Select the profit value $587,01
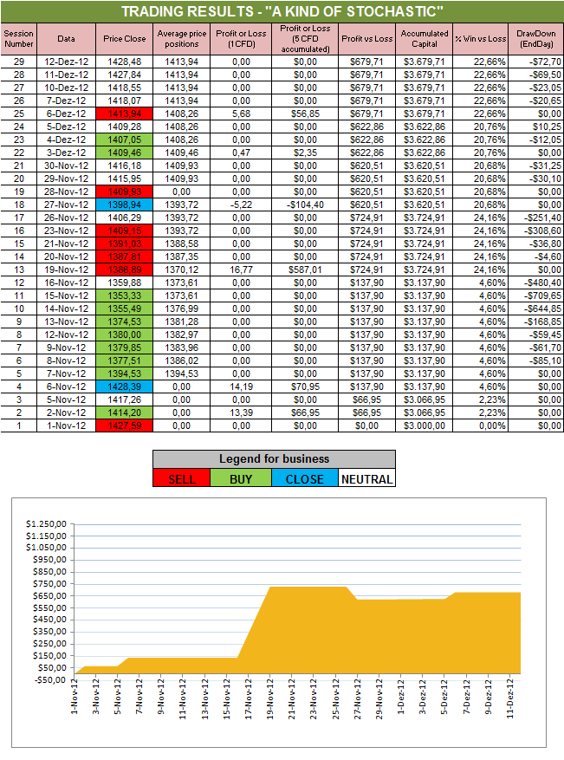This screenshot has height=760, width=564. pyautogui.click(x=305, y=270)
